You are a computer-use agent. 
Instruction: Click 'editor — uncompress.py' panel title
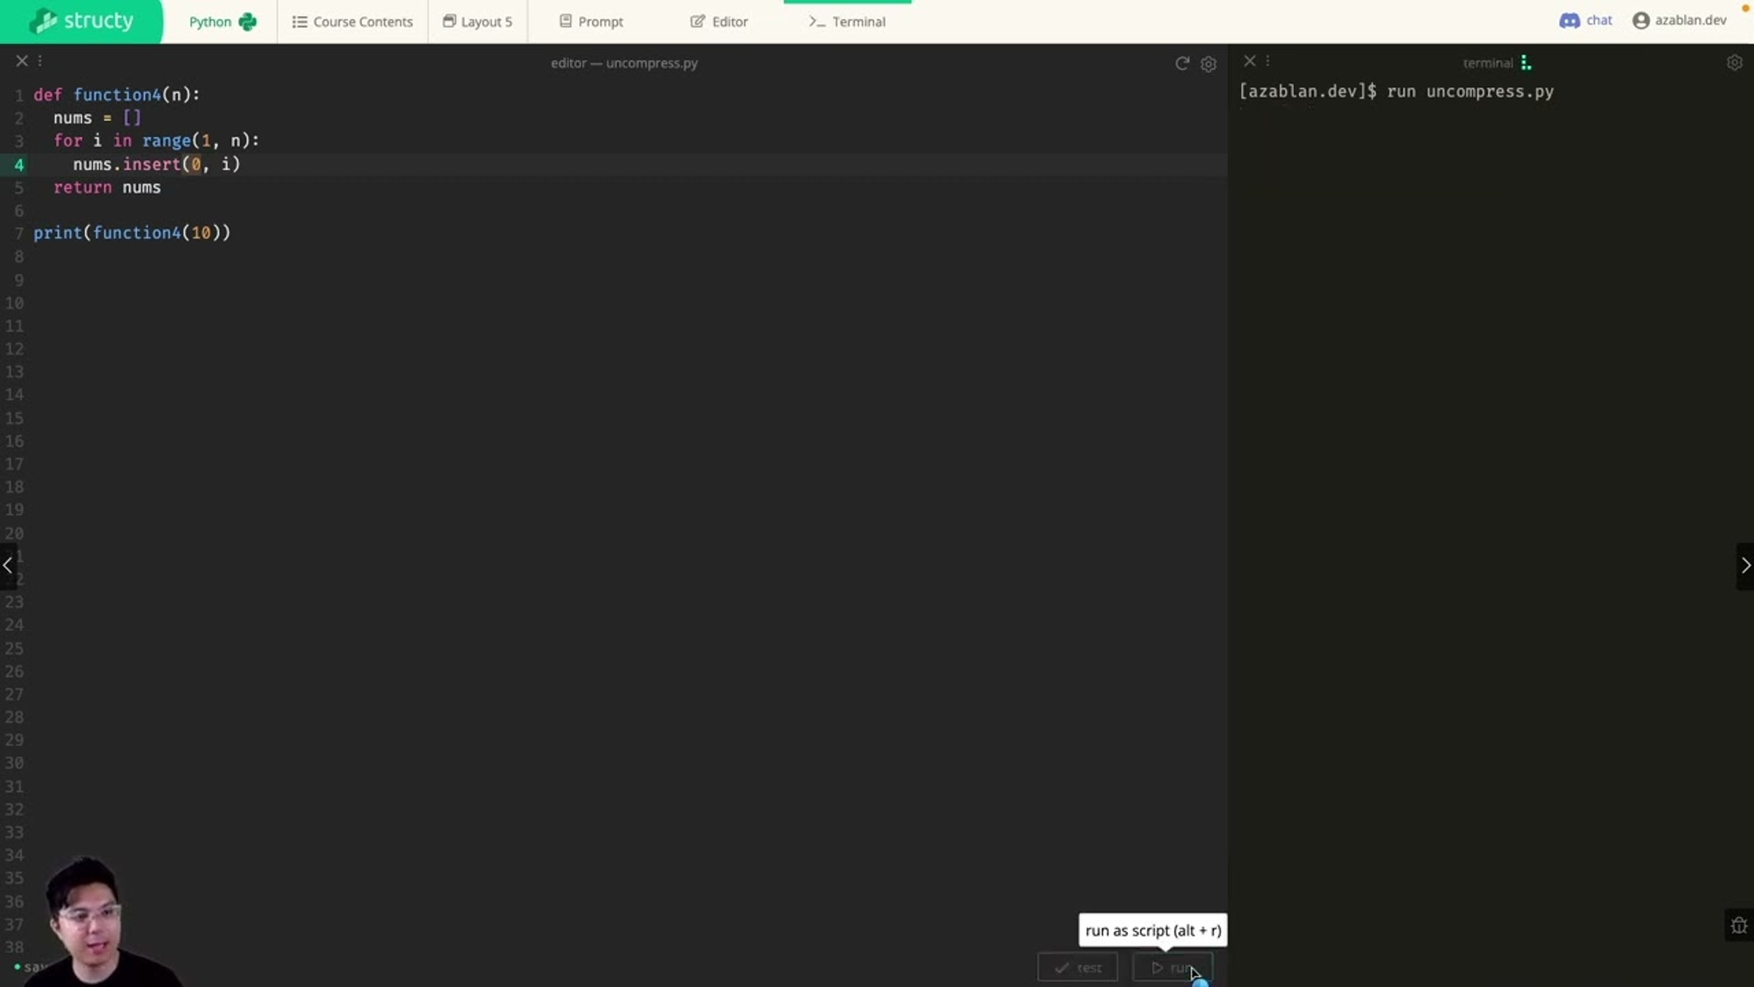click(624, 63)
